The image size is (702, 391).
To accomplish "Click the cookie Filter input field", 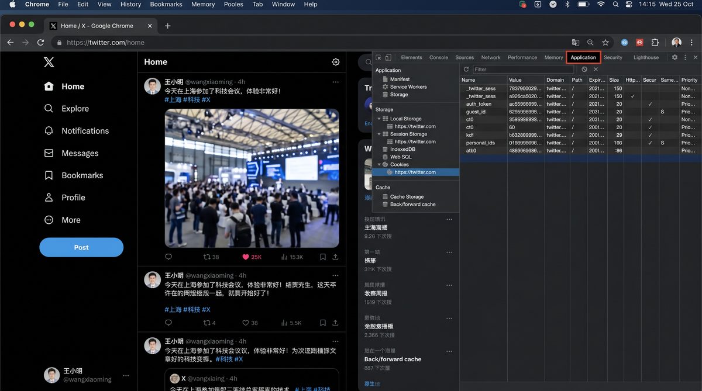I will [x=522, y=69].
